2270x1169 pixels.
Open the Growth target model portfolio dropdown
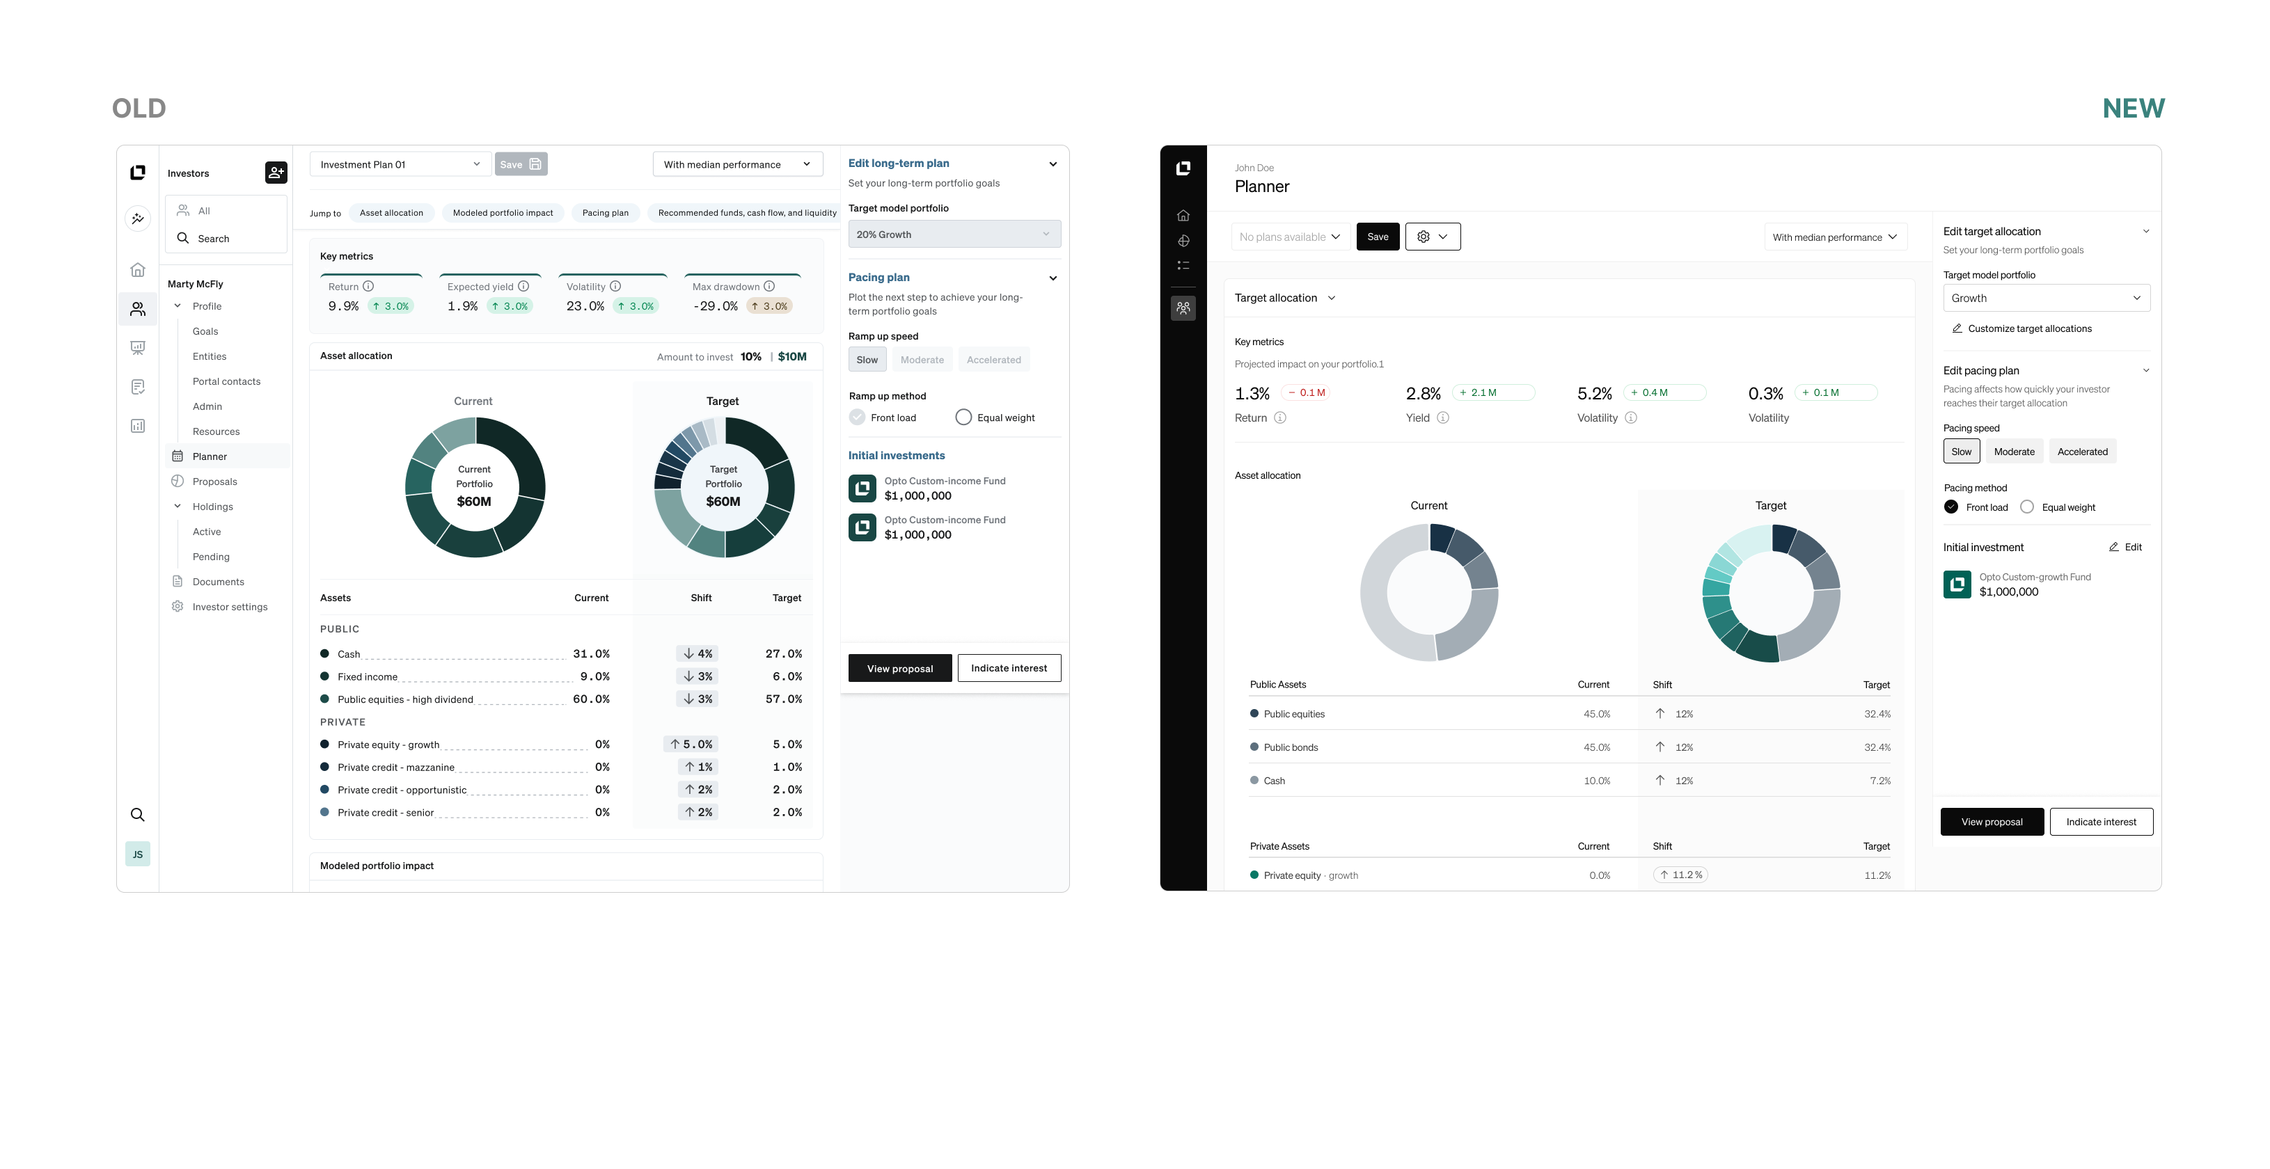coord(2046,298)
